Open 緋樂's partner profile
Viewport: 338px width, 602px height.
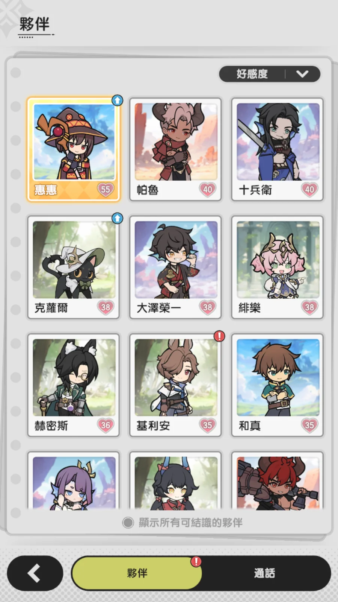pos(278,268)
